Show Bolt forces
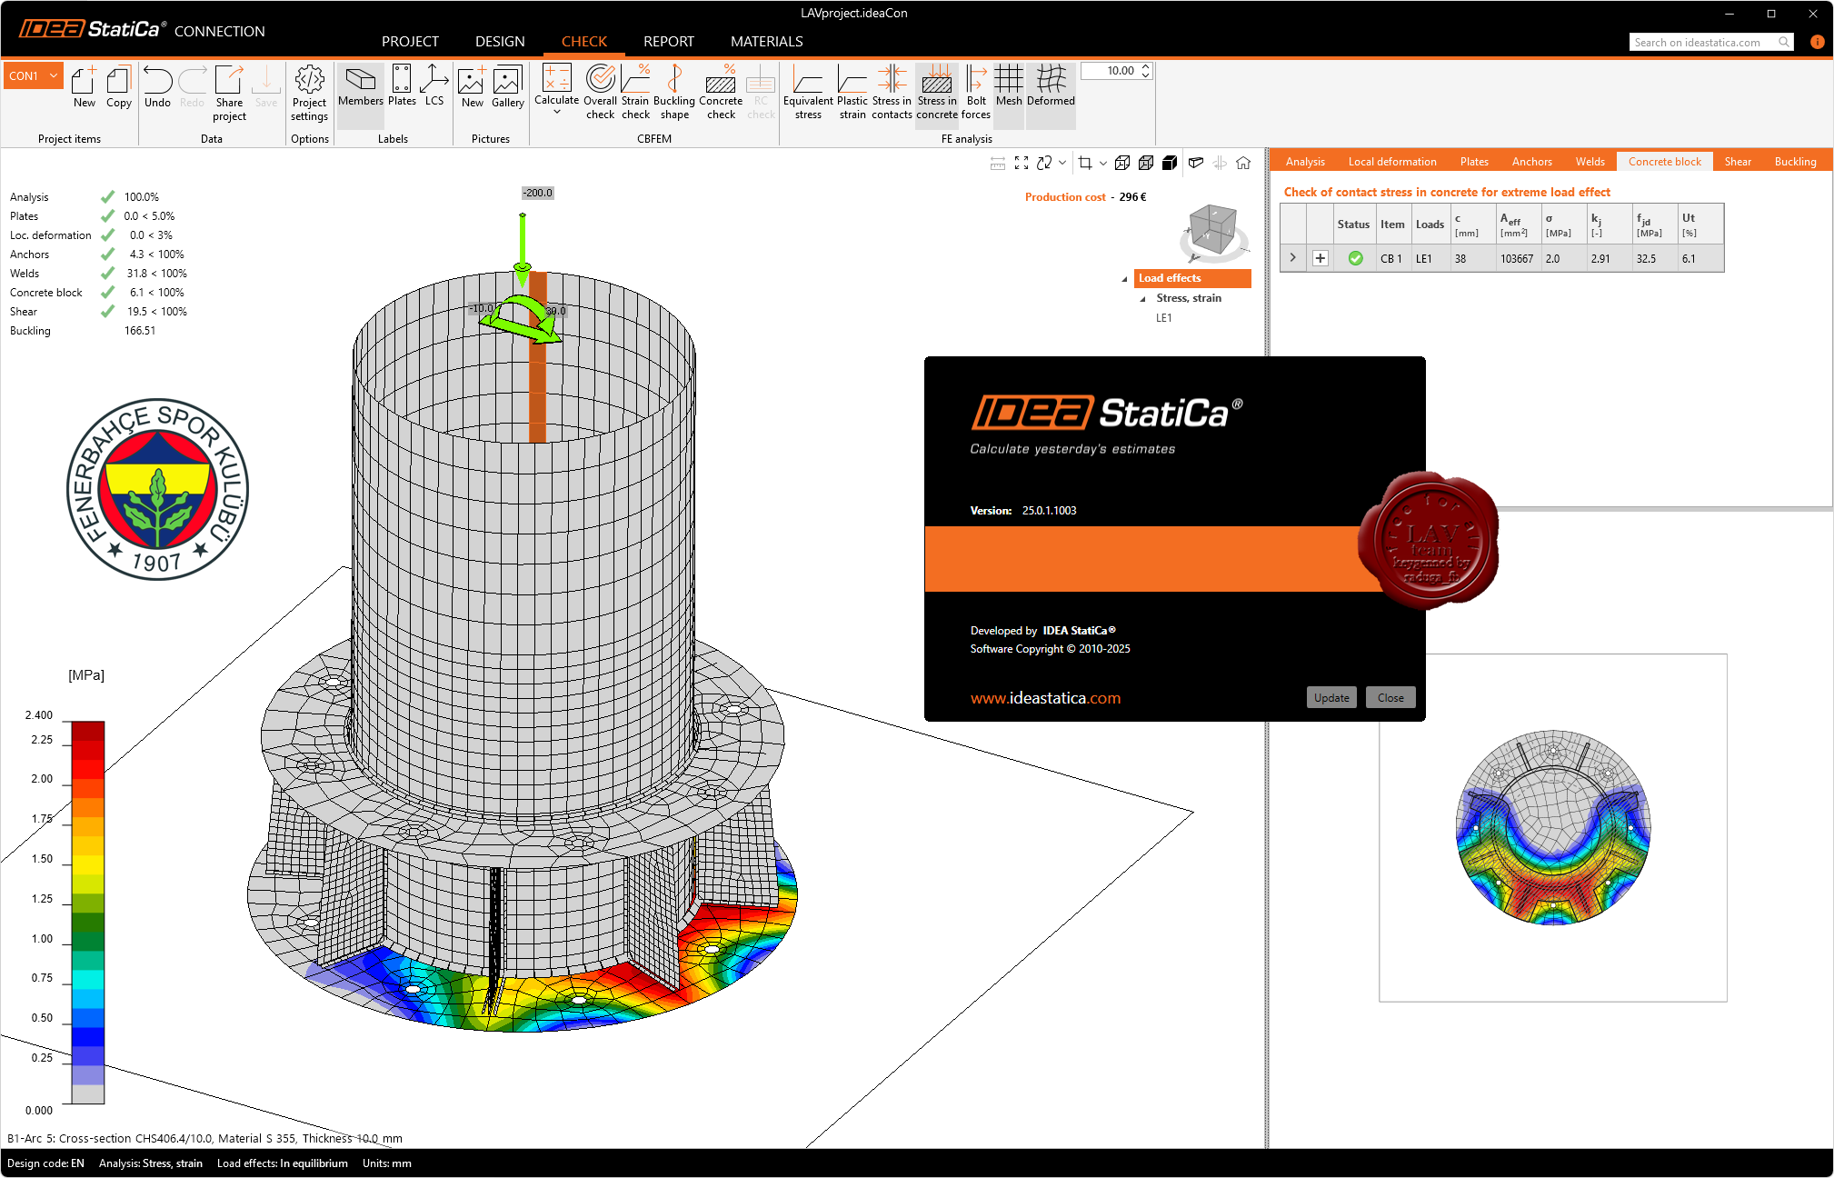 (976, 92)
